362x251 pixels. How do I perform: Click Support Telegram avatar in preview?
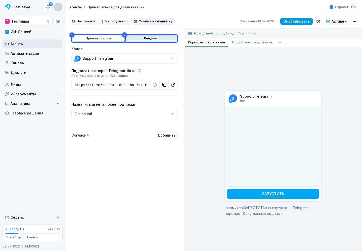click(x=233, y=98)
